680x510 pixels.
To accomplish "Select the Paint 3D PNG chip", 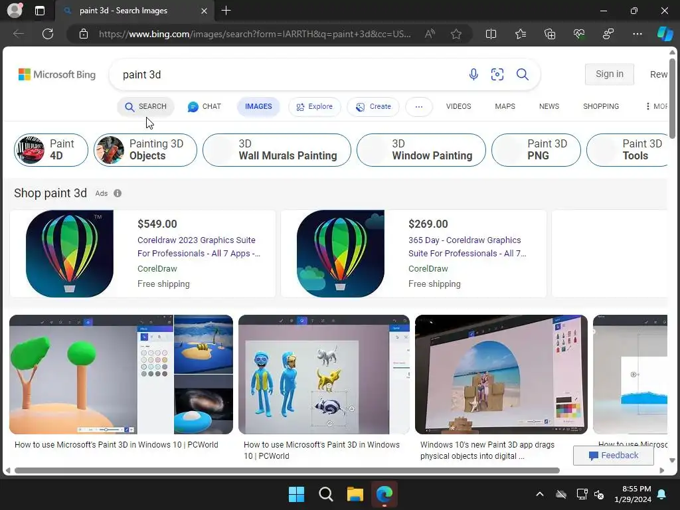I will coord(536,150).
